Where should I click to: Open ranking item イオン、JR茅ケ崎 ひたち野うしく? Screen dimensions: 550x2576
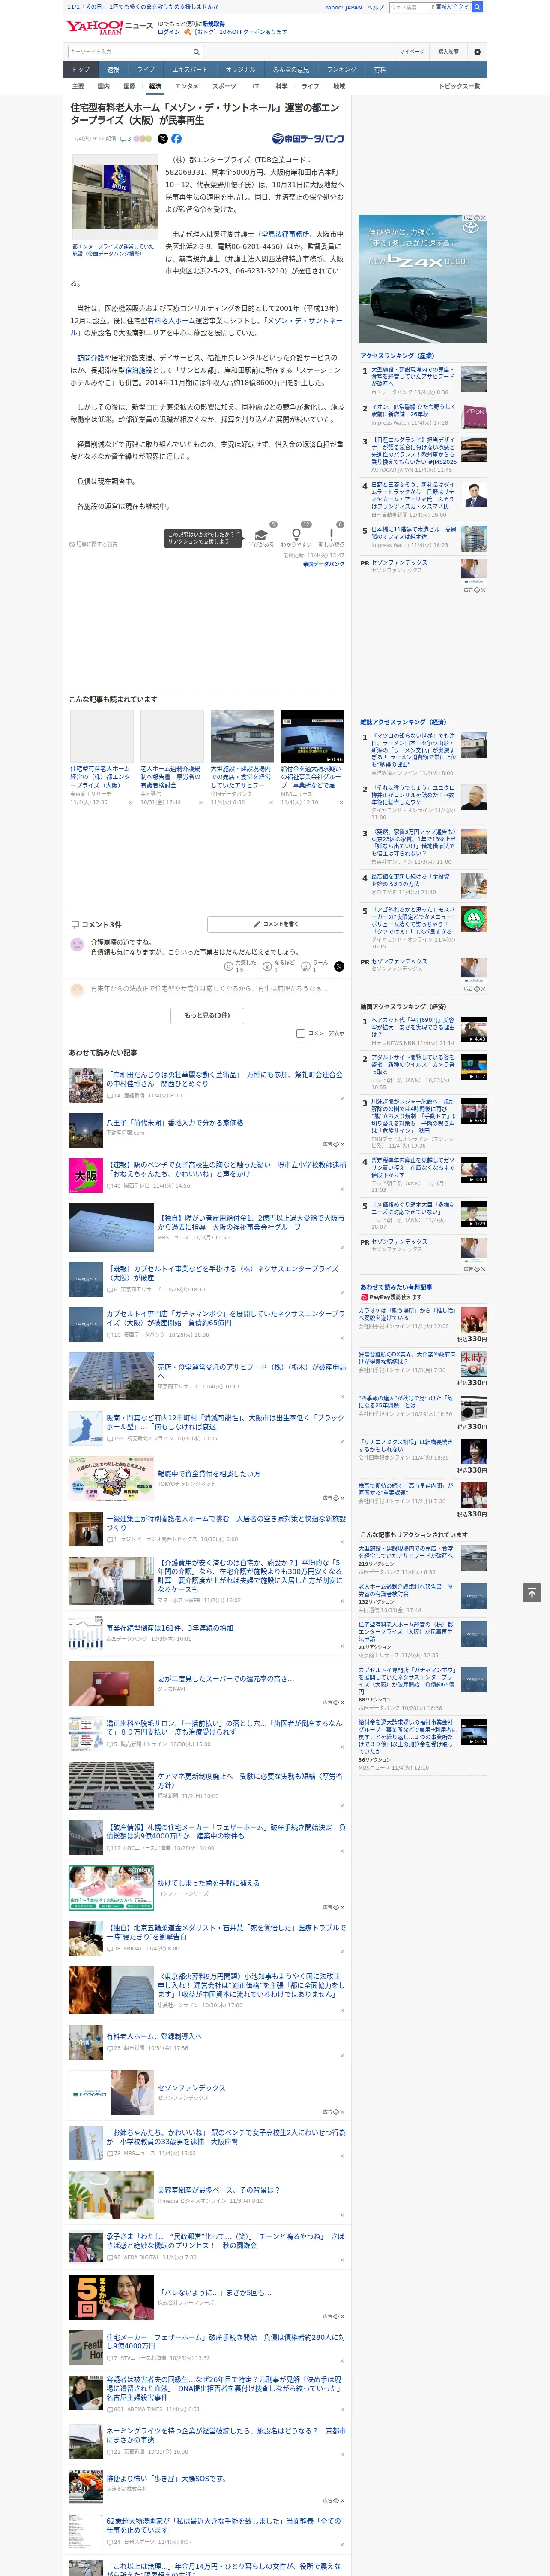[x=413, y=411]
